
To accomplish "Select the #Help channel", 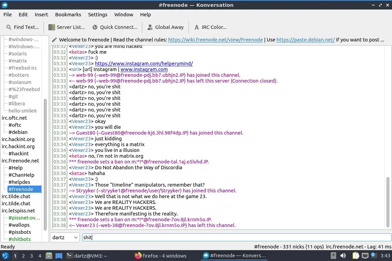I will [x=16, y=168].
